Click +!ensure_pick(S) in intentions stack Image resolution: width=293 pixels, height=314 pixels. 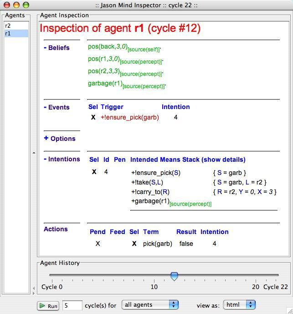[156, 173]
